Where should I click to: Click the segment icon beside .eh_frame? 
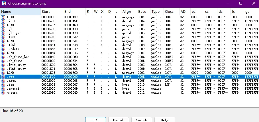click(x=3, y=61)
